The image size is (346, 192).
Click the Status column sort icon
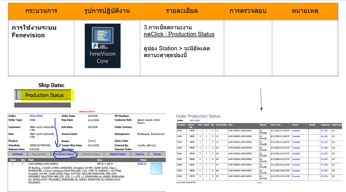tap(306, 125)
